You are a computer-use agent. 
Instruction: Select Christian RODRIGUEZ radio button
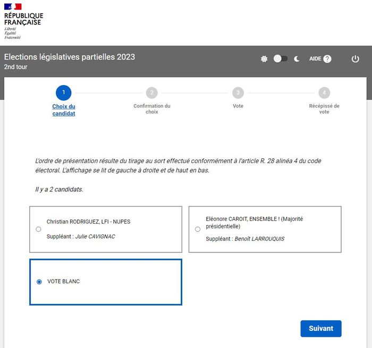coord(38,230)
